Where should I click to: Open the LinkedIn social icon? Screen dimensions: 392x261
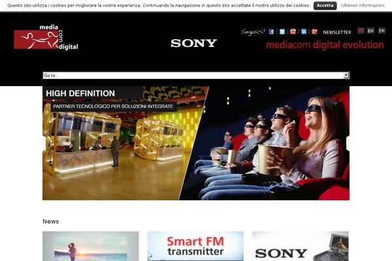point(304,32)
